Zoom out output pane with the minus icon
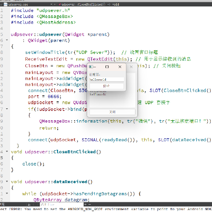The width and height of the screenshot is (212, 212). pos(89,205)
